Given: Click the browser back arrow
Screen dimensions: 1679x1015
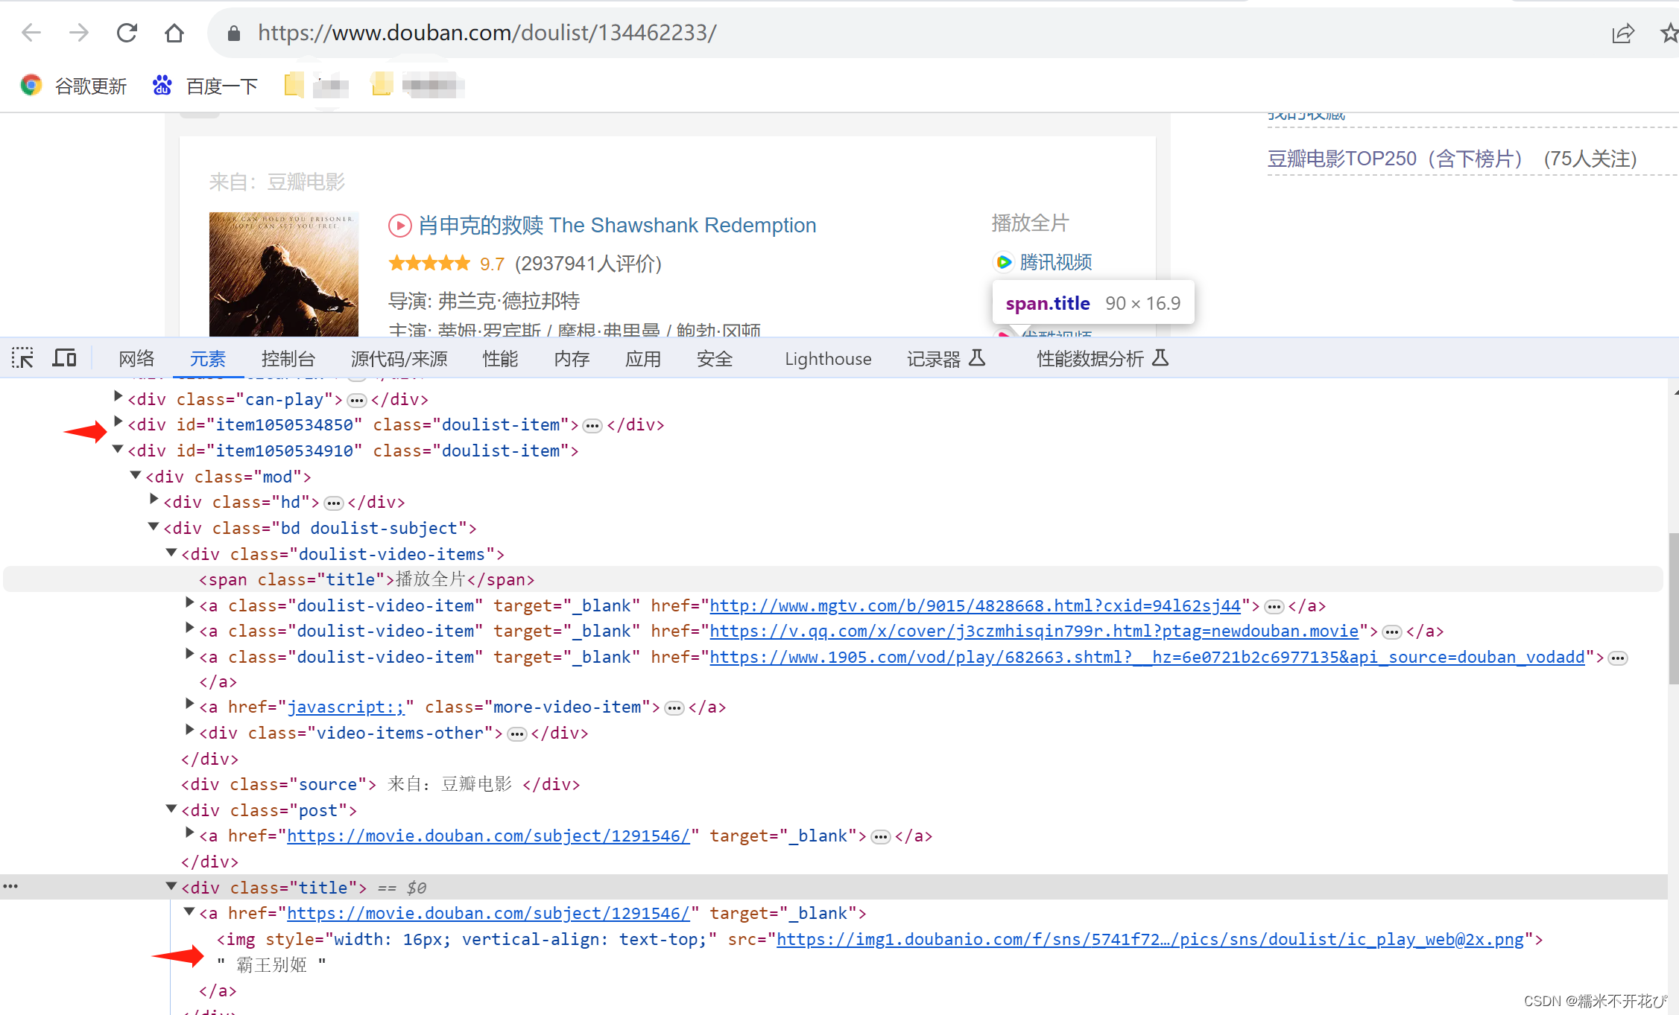Looking at the screenshot, I should pos(31,33).
